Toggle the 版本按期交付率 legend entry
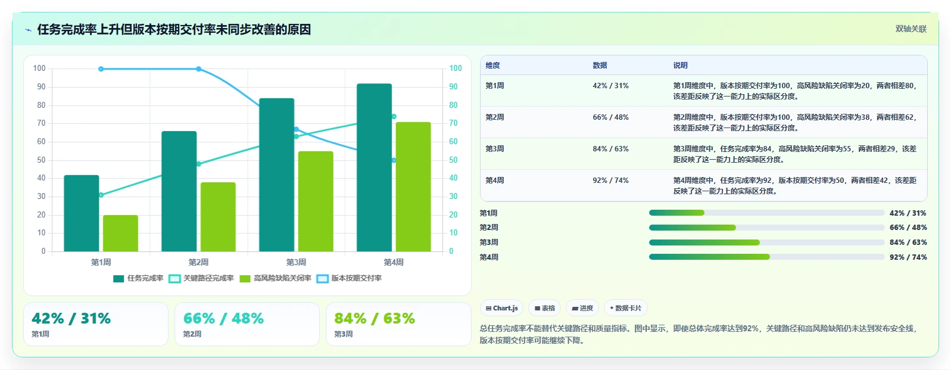The width and height of the screenshot is (951, 370). (349, 278)
